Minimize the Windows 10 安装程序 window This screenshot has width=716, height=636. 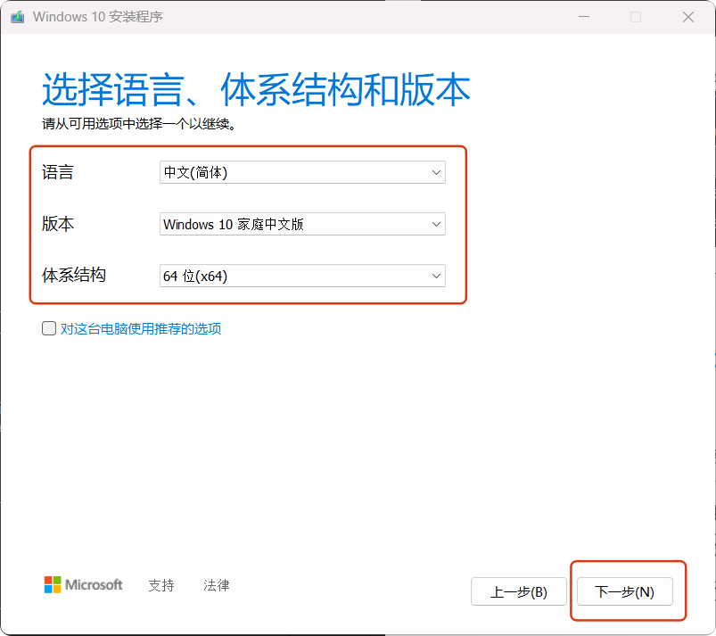(x=583, y=17)
